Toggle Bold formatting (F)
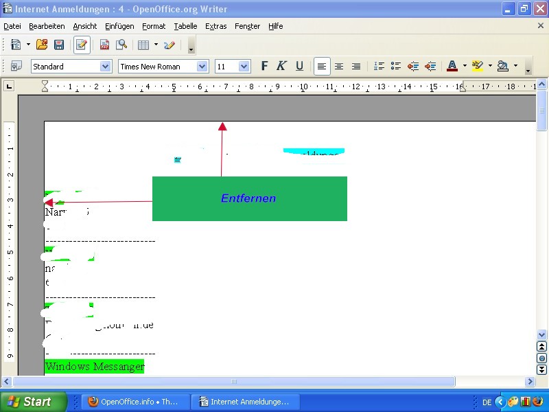Screen dimensions: 549x412 [x=265, y=66]
